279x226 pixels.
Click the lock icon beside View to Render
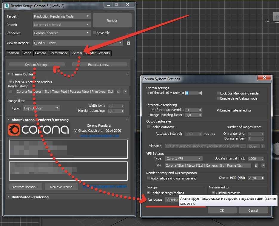[x=128, y=43]
